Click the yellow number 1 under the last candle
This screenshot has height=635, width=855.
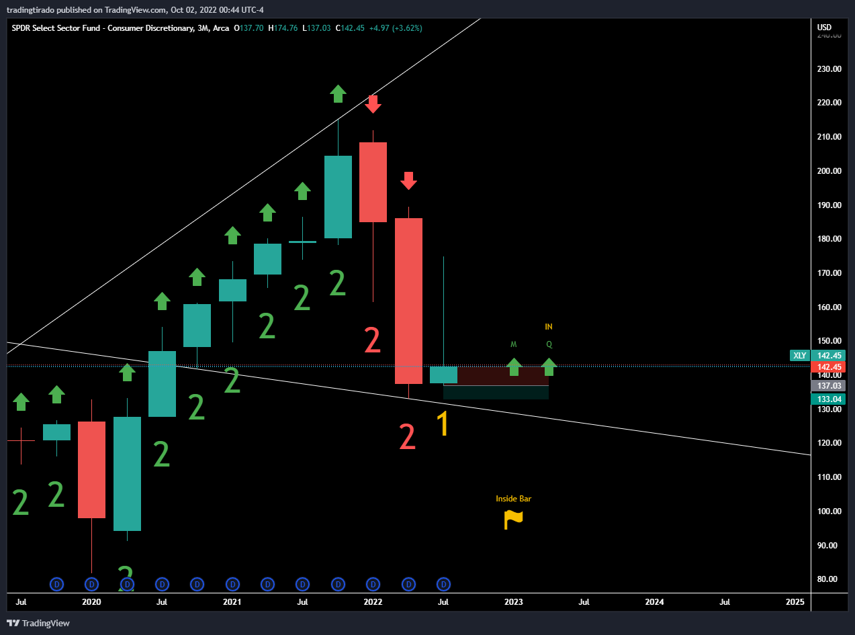coord(443,424)
